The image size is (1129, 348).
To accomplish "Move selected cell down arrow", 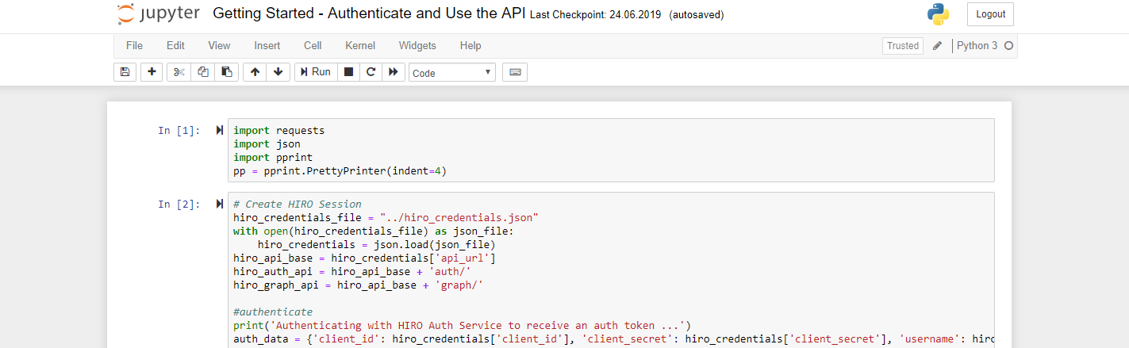I will coord(278,72).
